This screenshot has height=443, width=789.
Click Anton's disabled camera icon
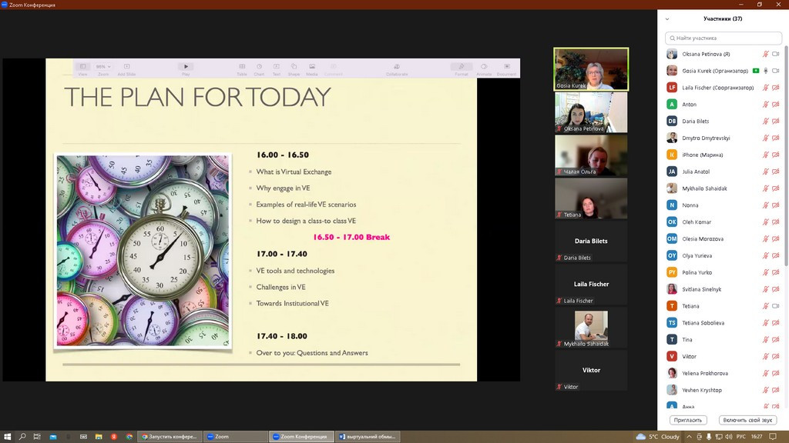[776, 105]
